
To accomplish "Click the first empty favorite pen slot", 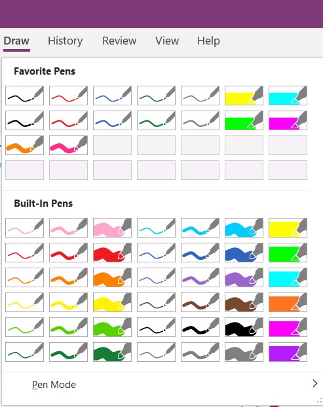I will 112,145.
